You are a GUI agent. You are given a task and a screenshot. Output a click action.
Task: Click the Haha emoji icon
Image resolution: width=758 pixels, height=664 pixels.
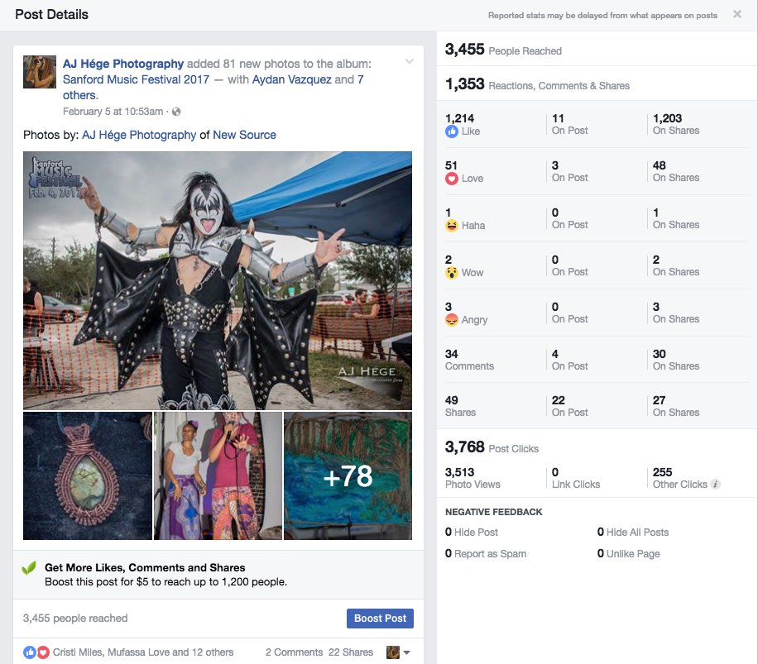(452, 226)
